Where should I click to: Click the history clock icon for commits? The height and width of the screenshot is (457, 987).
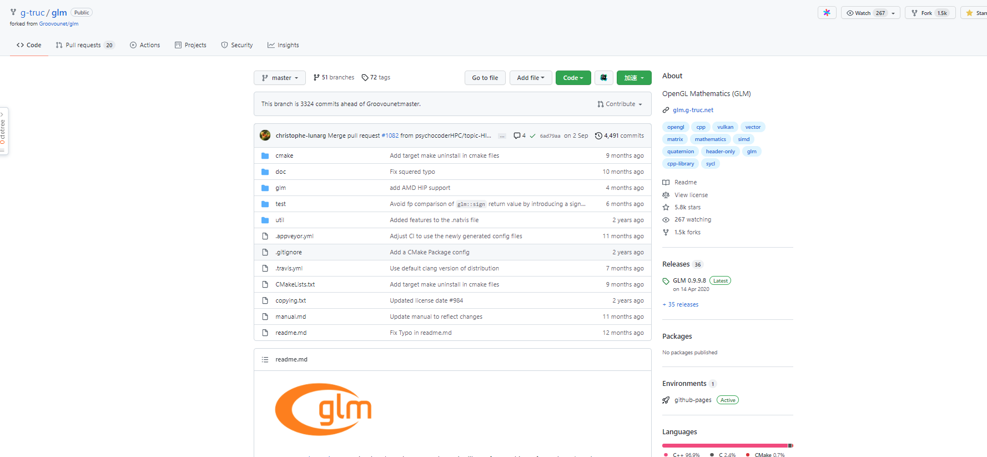coord(598,135)
